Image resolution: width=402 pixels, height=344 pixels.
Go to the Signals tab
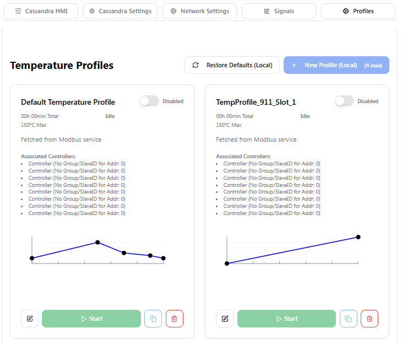pyautogui.click(x=279, y=11)
